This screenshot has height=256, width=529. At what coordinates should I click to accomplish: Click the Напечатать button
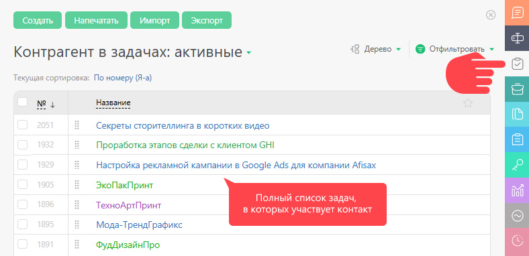pos(96,20)
